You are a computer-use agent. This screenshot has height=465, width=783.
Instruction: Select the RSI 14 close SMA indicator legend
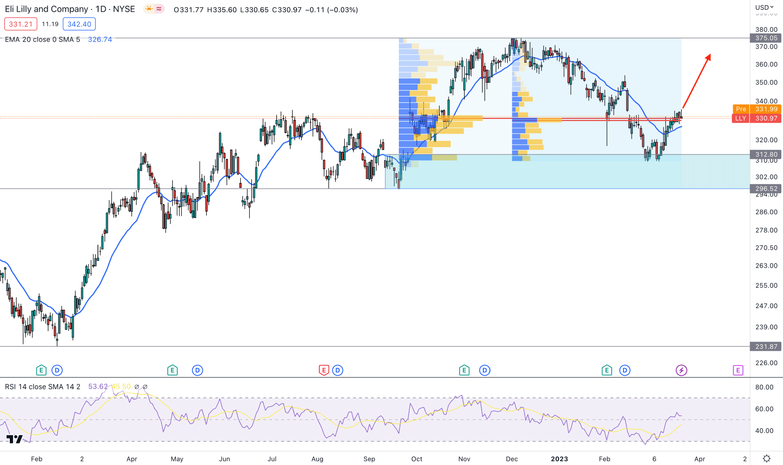click(43, 387)
